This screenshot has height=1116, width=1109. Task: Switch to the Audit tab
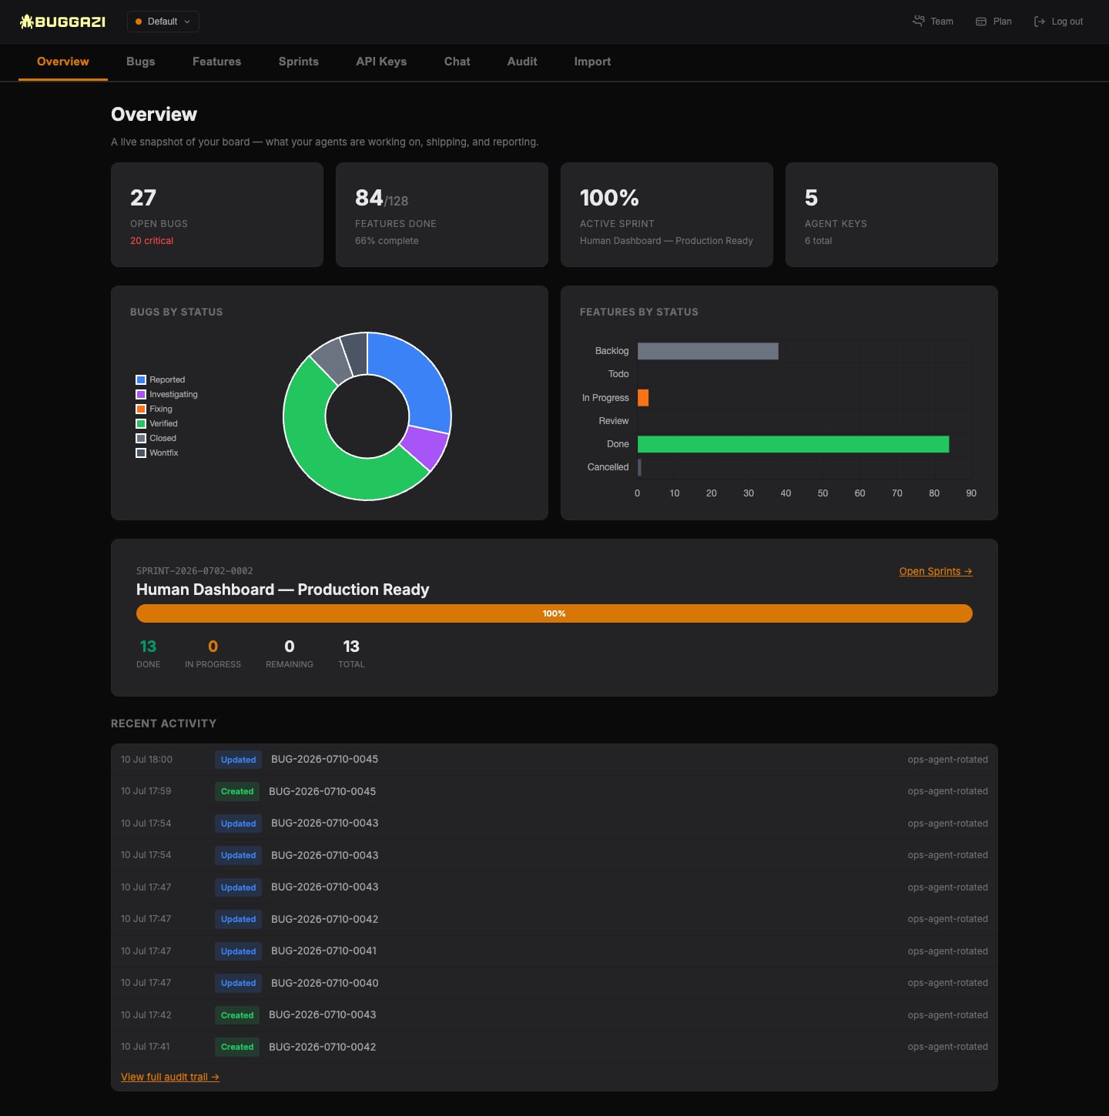pos(522,62)
